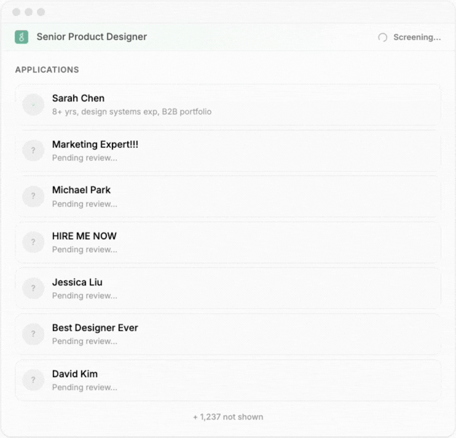Open David Kim's application

click(x=74, y=374)
